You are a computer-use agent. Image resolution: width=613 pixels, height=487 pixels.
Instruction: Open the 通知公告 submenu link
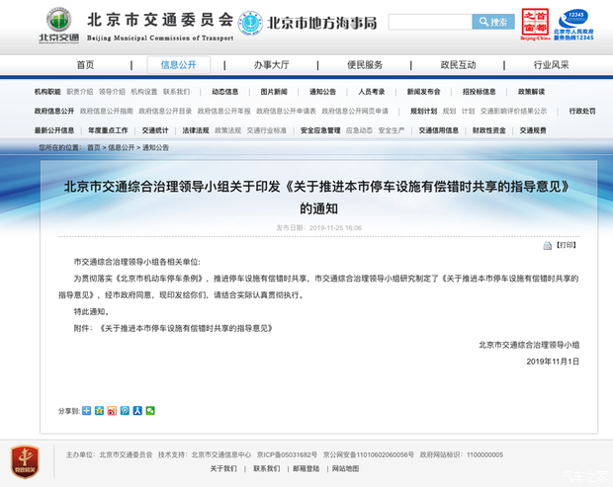point(322,92)
